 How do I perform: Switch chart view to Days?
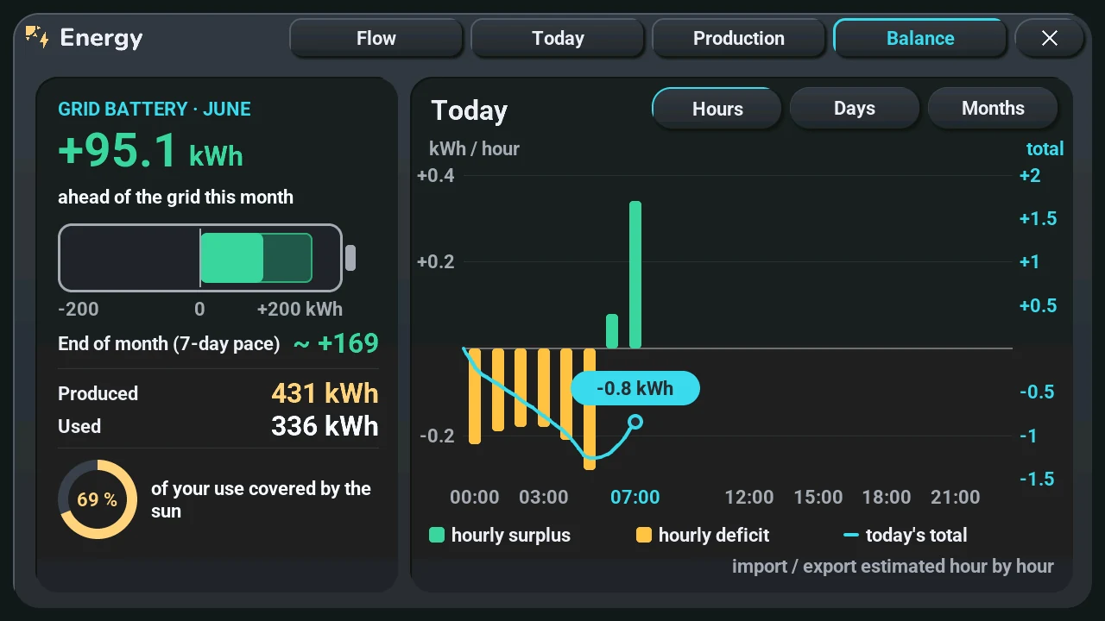click(855, 109)
